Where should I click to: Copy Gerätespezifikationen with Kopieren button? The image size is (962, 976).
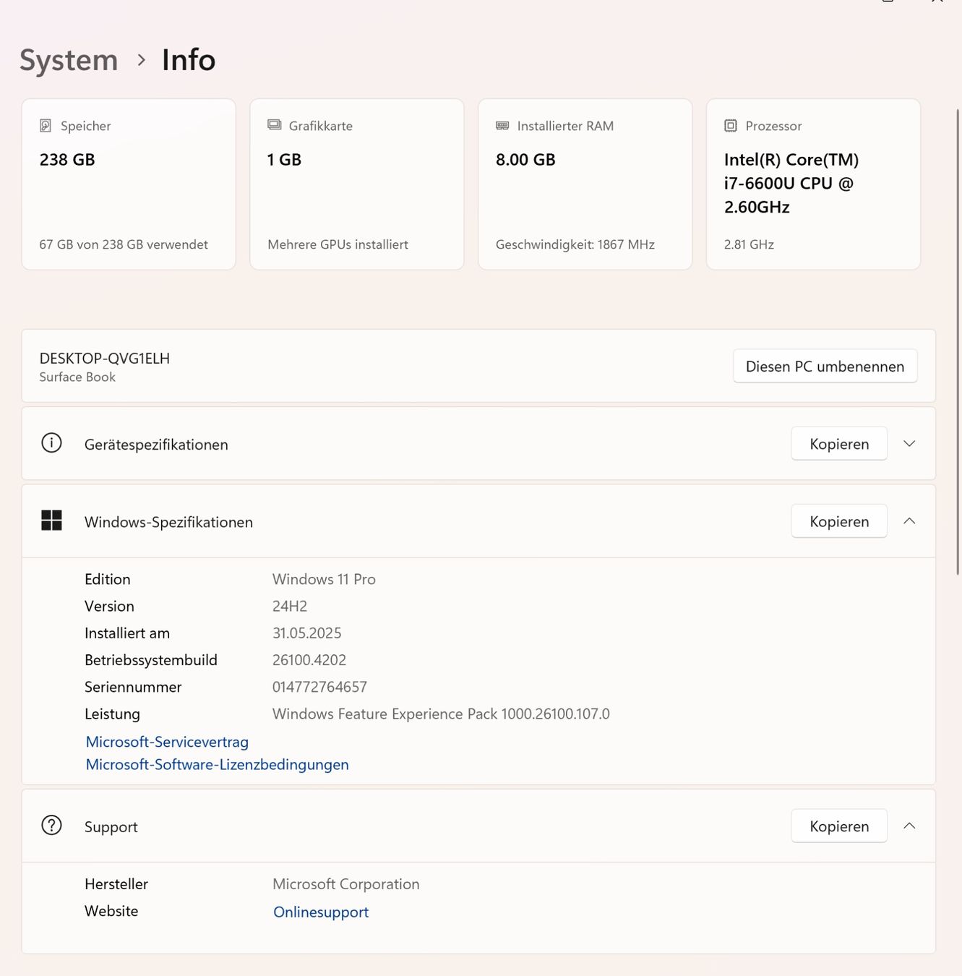pyautogui.click(x=839, y=444)
